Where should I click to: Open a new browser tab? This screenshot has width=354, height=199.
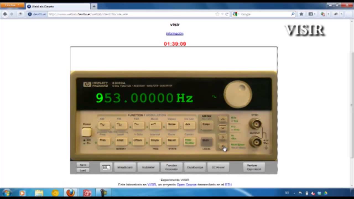coord(94,6)
